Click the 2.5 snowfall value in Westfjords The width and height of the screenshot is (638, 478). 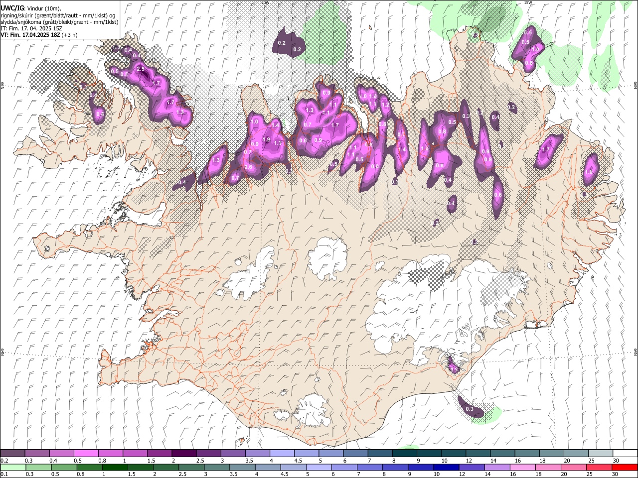[141, 69]
